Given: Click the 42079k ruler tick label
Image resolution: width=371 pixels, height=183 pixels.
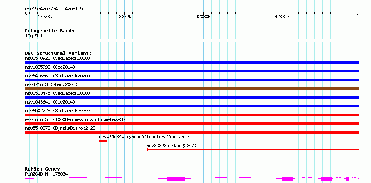Looking at the screenshot, I should pyautogui.click(x=124, y=17).
